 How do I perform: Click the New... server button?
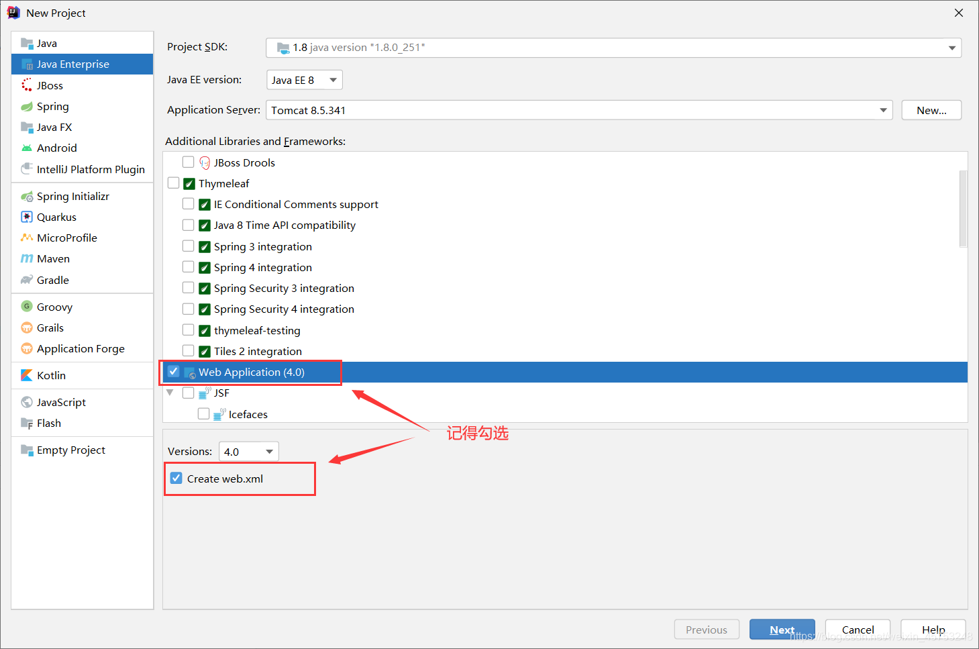click(x=931, y=110)
